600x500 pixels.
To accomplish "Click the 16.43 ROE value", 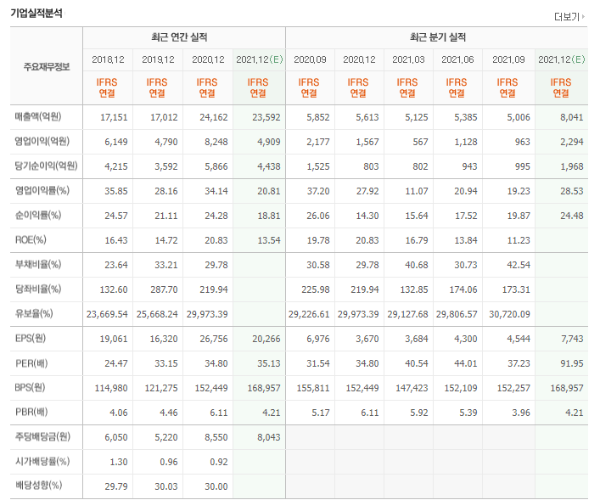I will [116, 240].
